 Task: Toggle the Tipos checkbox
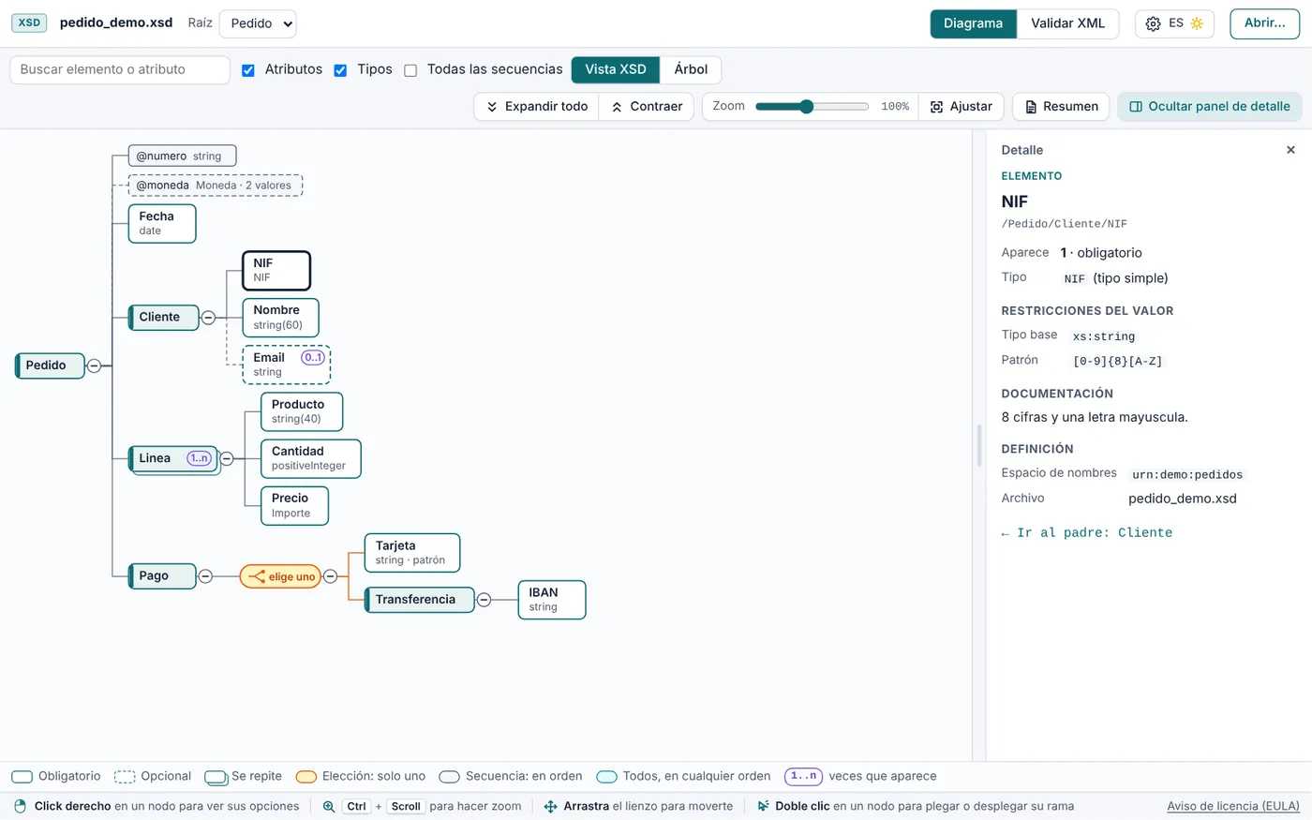tap(340, 70)
